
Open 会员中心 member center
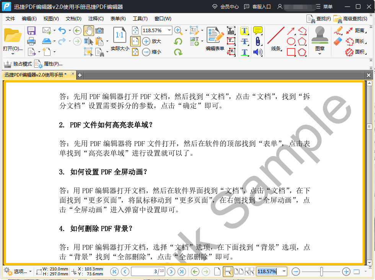click(225, 7)
